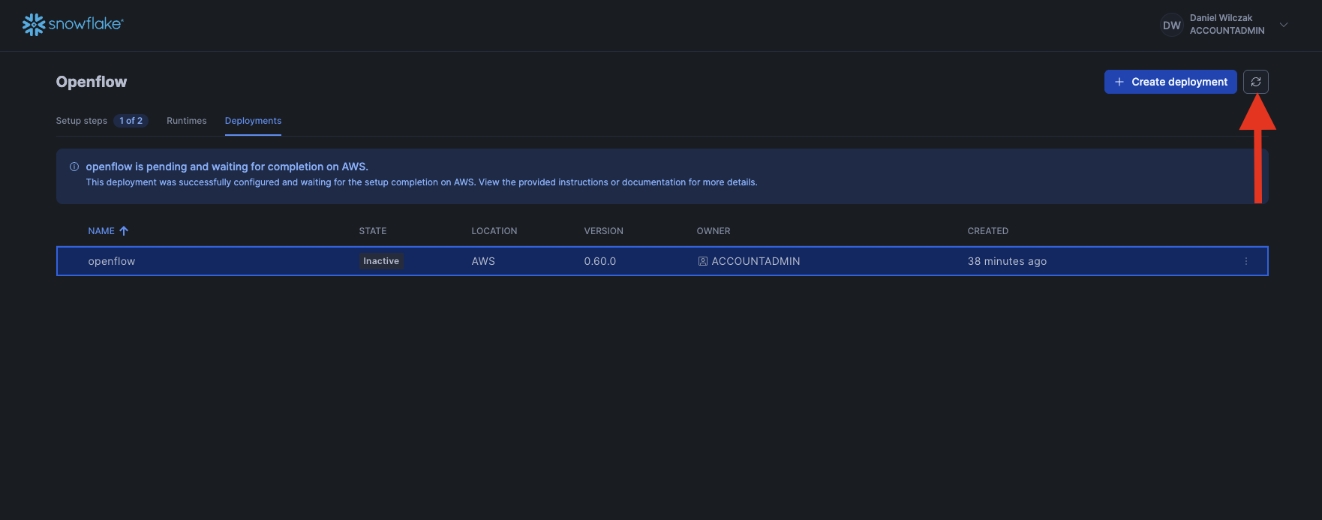Switch to the Setup steps tab

(x=81, y=121)
